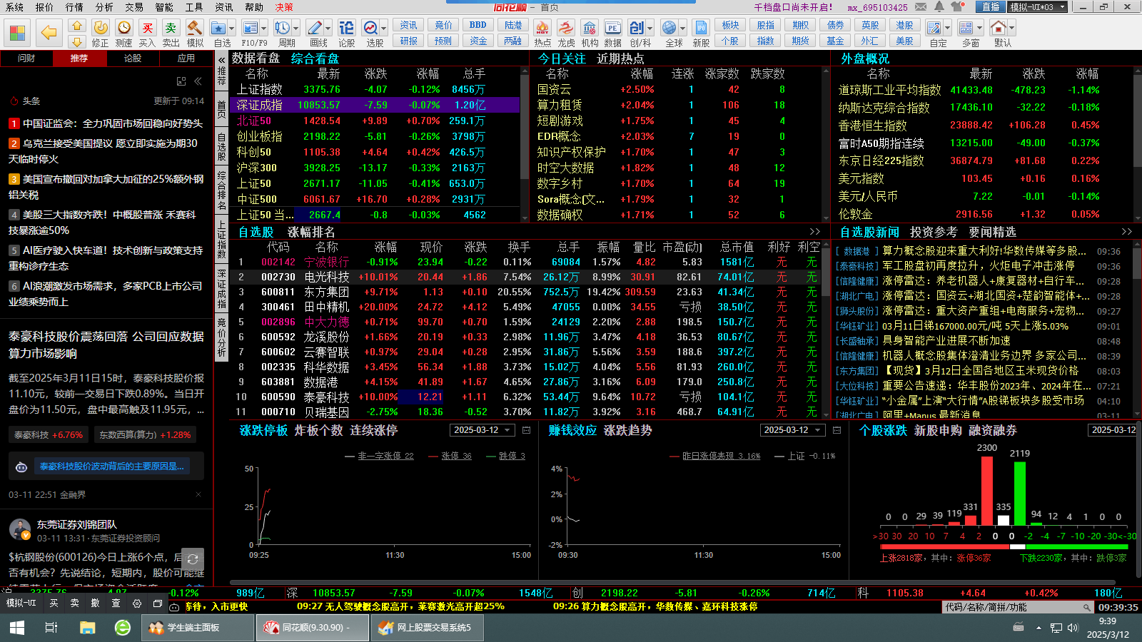Screen dimensions: 1142x642
Task: Open the 修正 correction tool
Action: [x=101, y=33]
